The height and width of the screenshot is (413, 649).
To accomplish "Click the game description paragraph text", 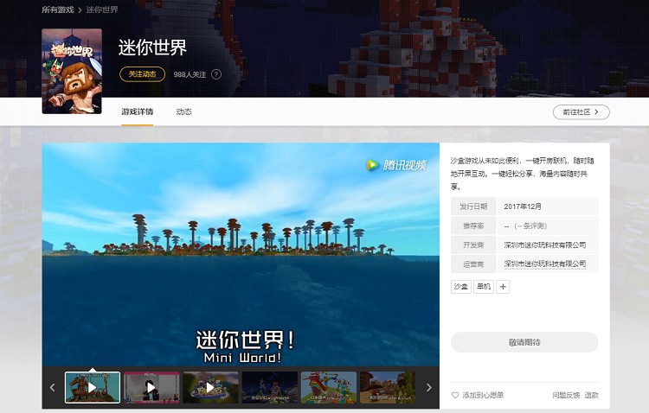I will (523, 174).
